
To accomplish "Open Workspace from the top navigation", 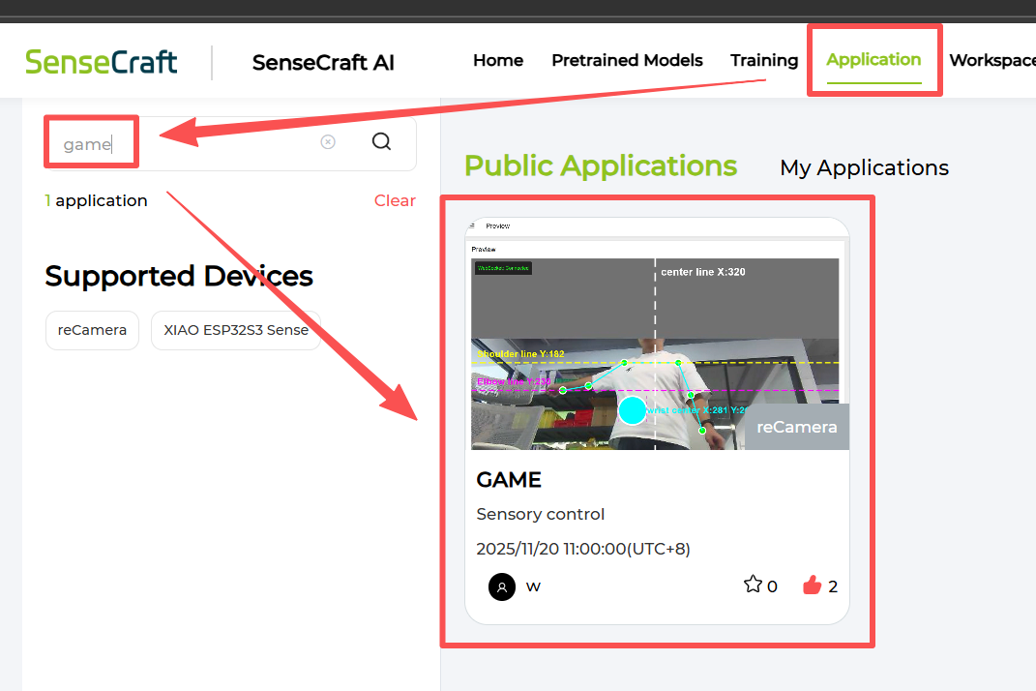I will coord(992,60).
